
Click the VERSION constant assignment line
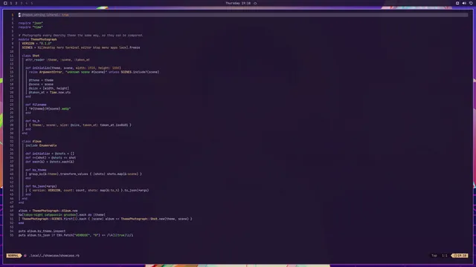point(36,43)
